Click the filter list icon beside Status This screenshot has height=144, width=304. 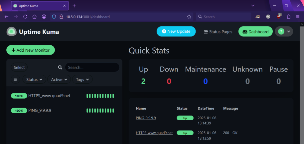pos(15,79)
